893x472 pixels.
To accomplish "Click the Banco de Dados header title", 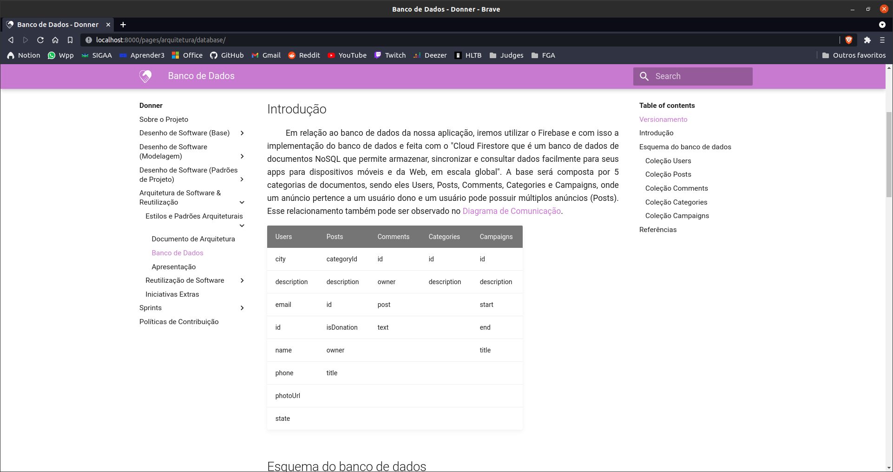I will point(201,76).
